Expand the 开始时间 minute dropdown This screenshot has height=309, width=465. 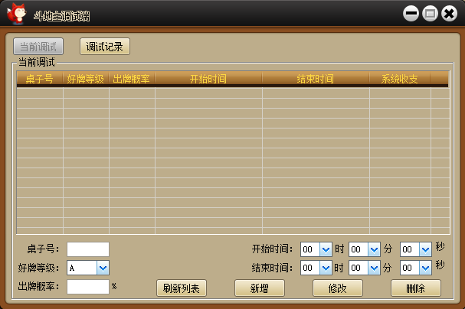coord(374,249)
